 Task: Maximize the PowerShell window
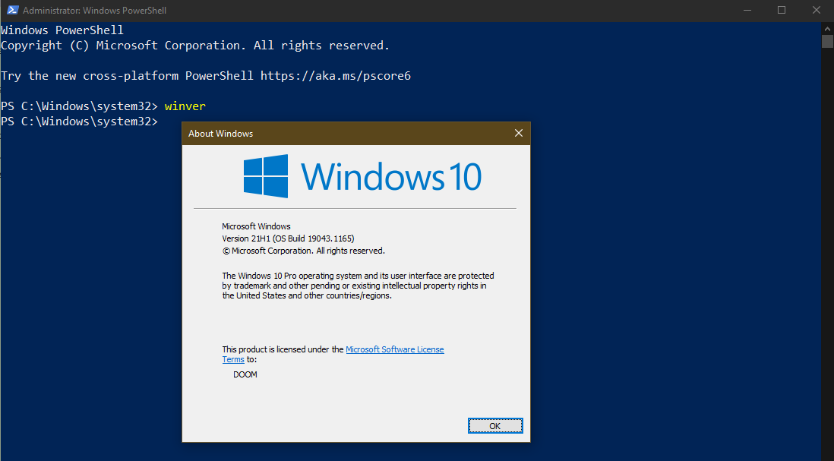(782, 10)
